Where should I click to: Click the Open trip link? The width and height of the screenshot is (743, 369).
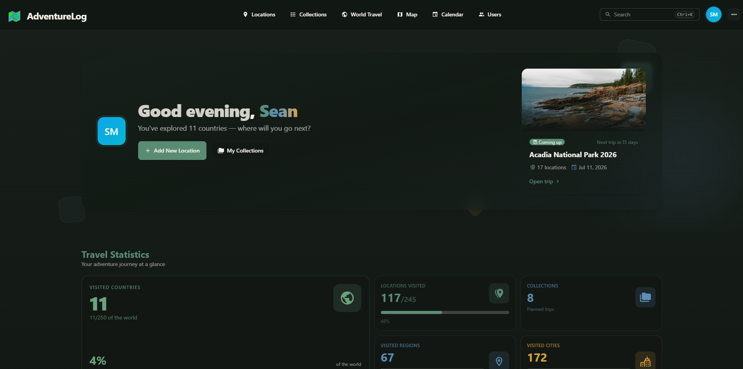544,181
